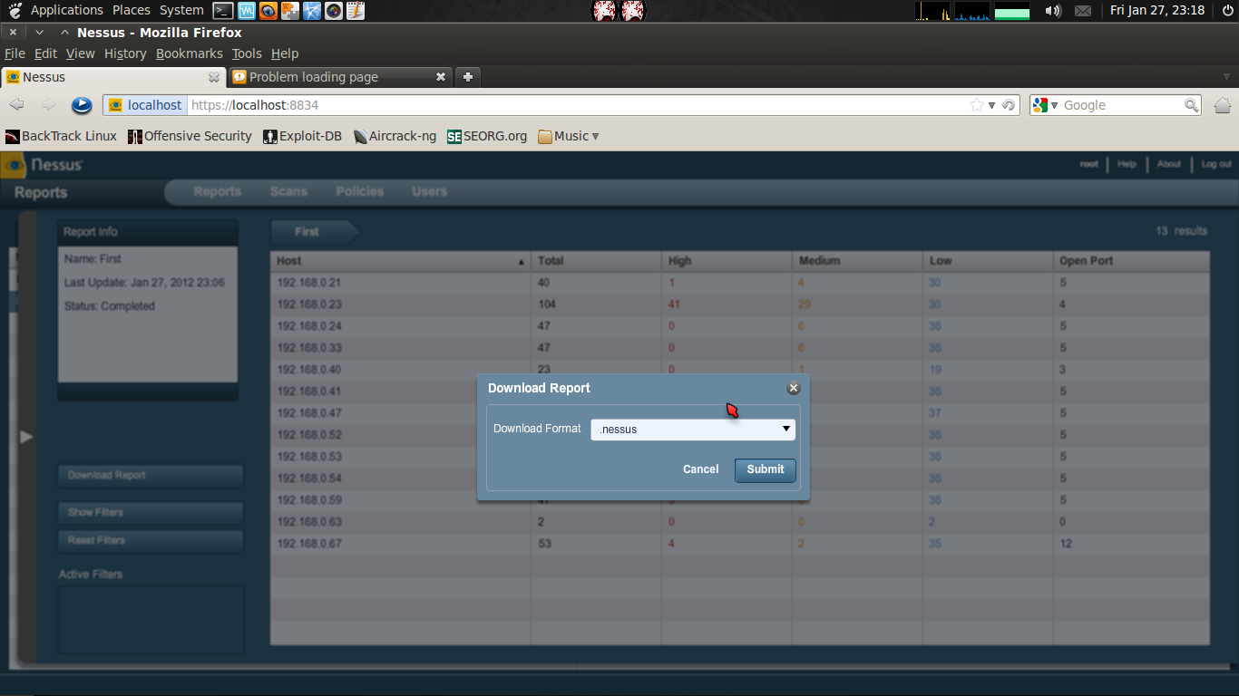
Task: Click the puzzle-piece launcher in top panel
Action: (289, 11)
